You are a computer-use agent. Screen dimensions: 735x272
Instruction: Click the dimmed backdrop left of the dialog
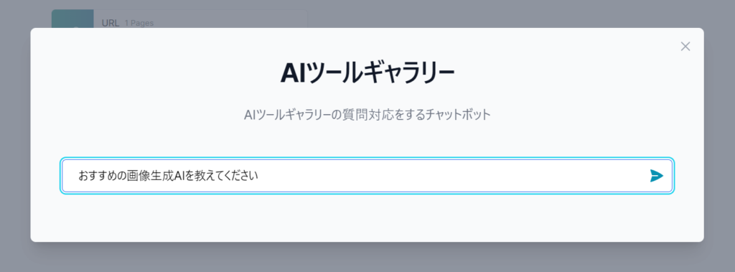[x=15, y=136]
